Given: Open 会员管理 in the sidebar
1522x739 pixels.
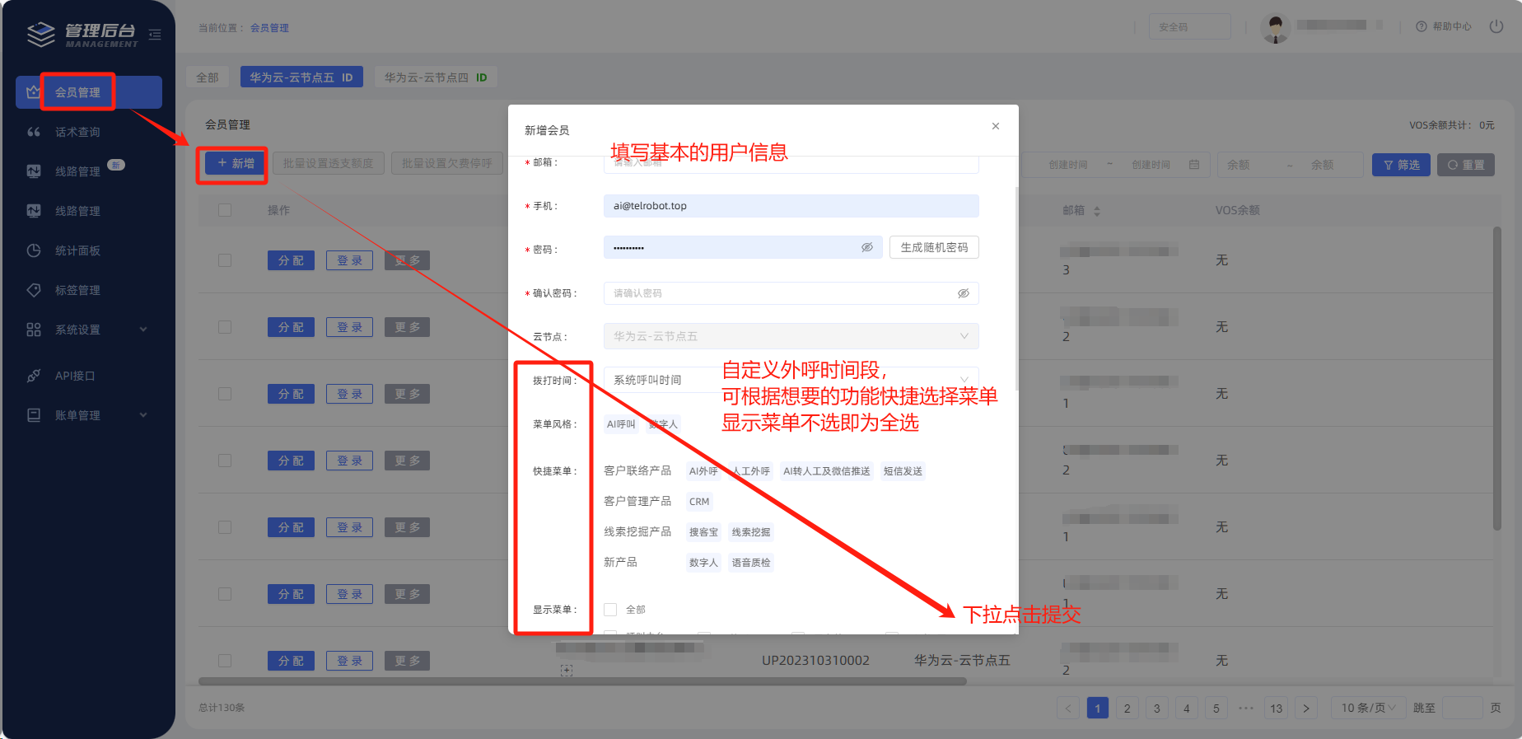Looking at the screenshot, I should [89, 92].
